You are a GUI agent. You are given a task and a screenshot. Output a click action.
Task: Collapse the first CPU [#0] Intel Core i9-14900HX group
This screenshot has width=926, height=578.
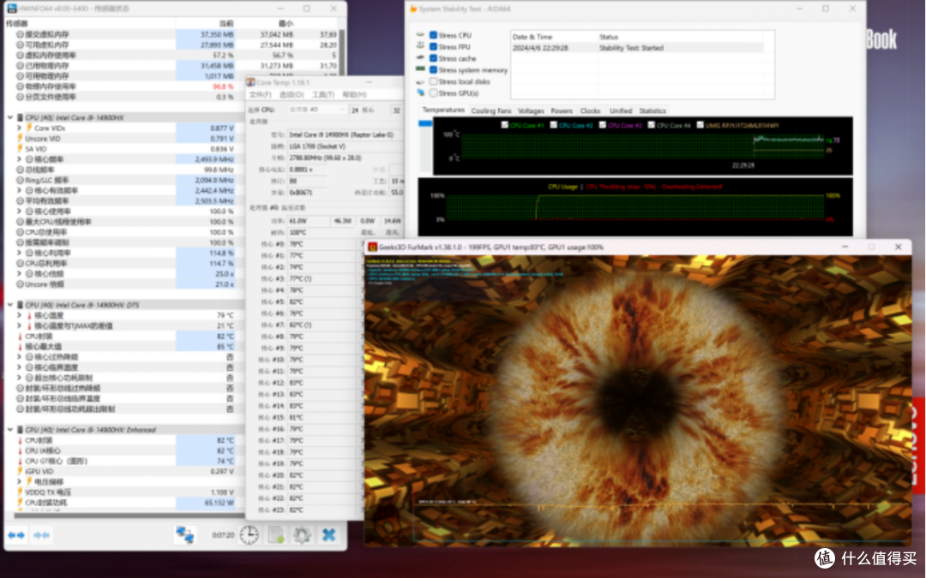[10, 117]
